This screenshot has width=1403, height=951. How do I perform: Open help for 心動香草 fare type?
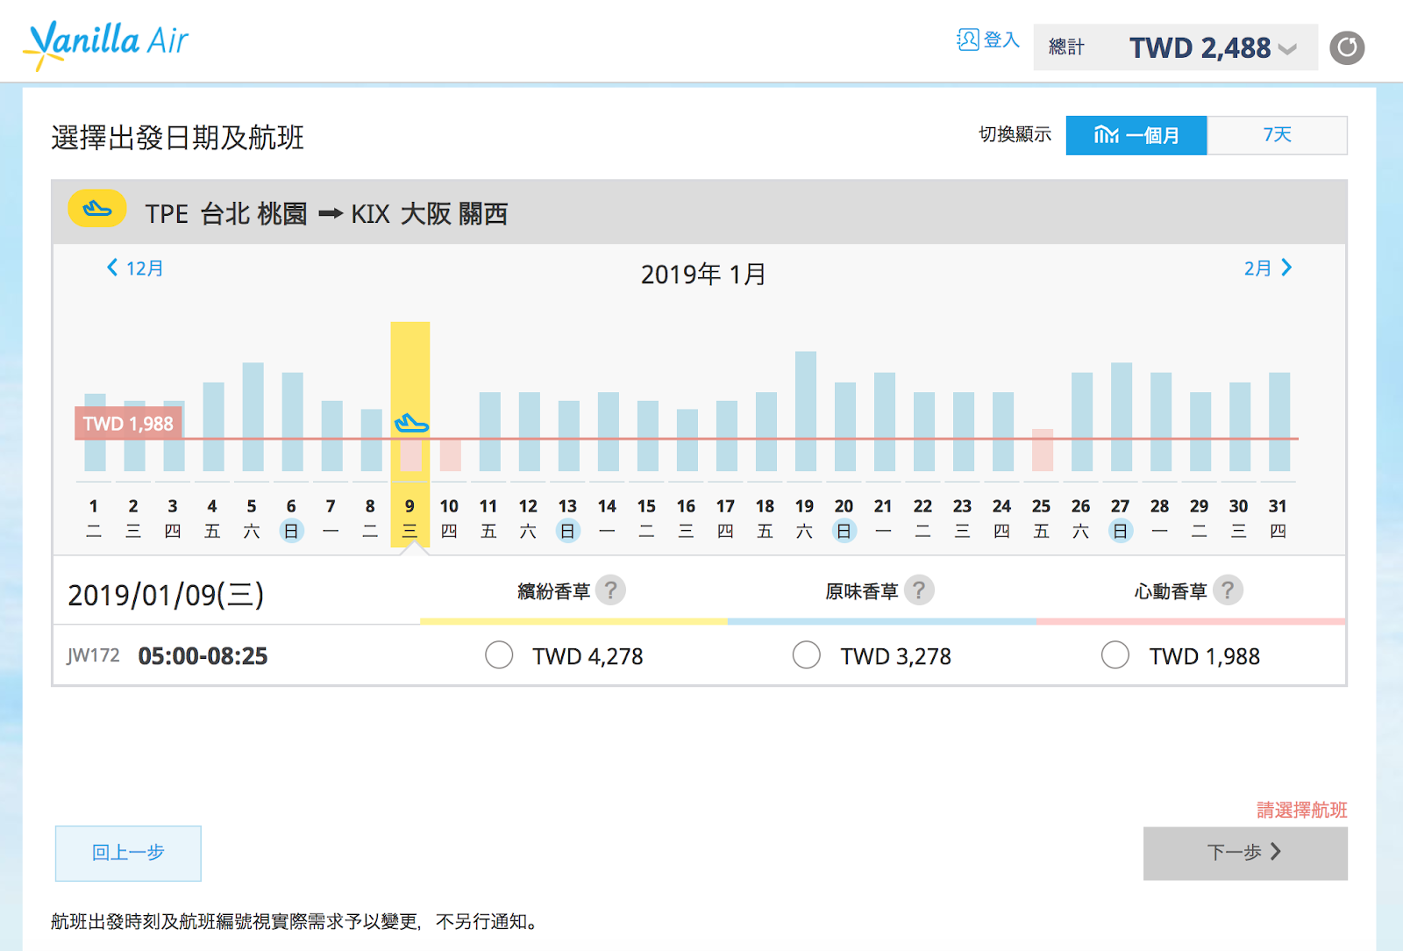(x=1228, y=590)
